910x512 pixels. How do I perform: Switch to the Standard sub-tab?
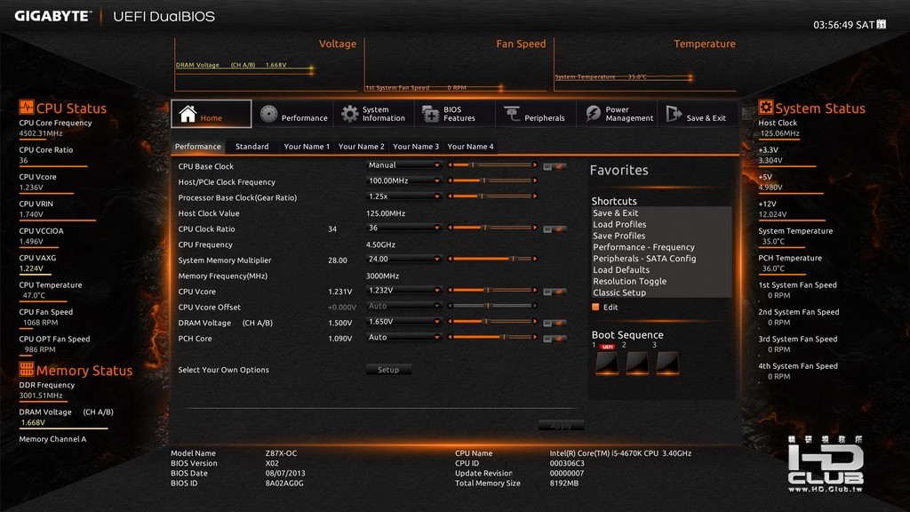[251, 147]
